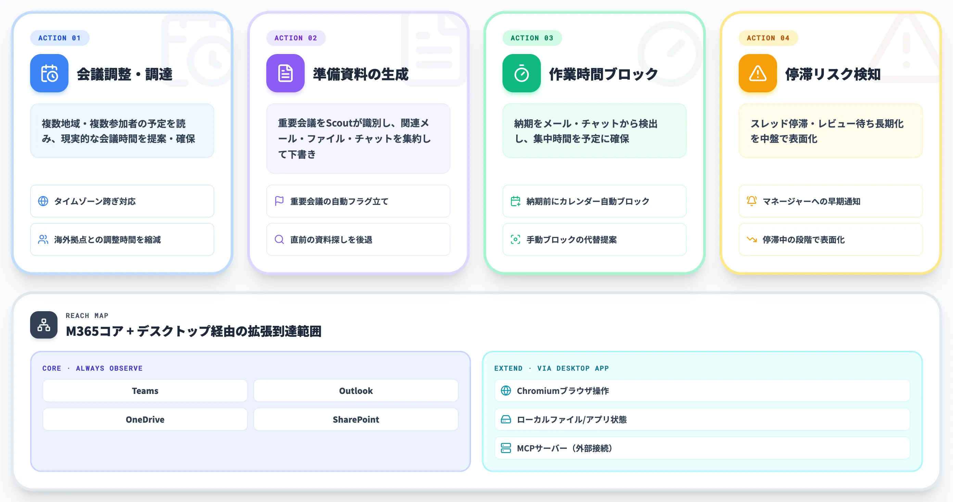
Task: Open the SharePoint tile
Action: (x=356, y=419)
